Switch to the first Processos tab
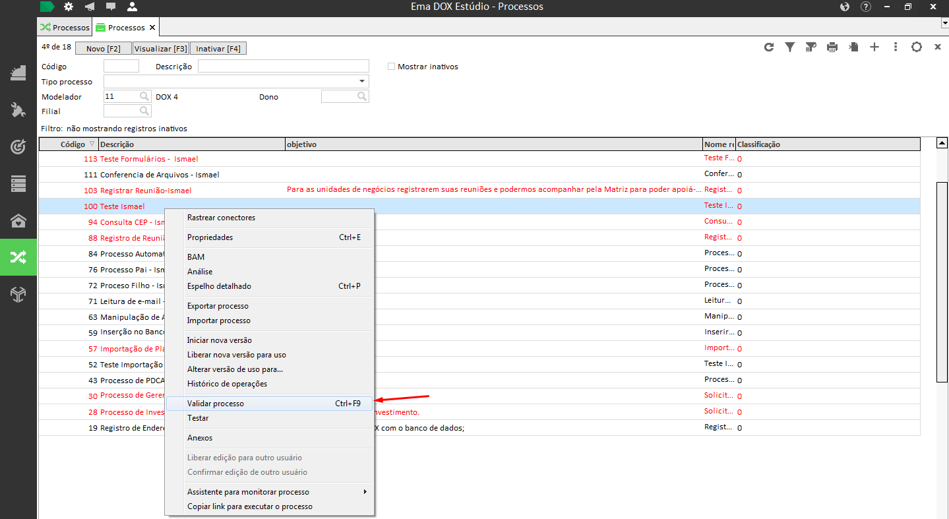949x519 pixels. pos(65,28)
